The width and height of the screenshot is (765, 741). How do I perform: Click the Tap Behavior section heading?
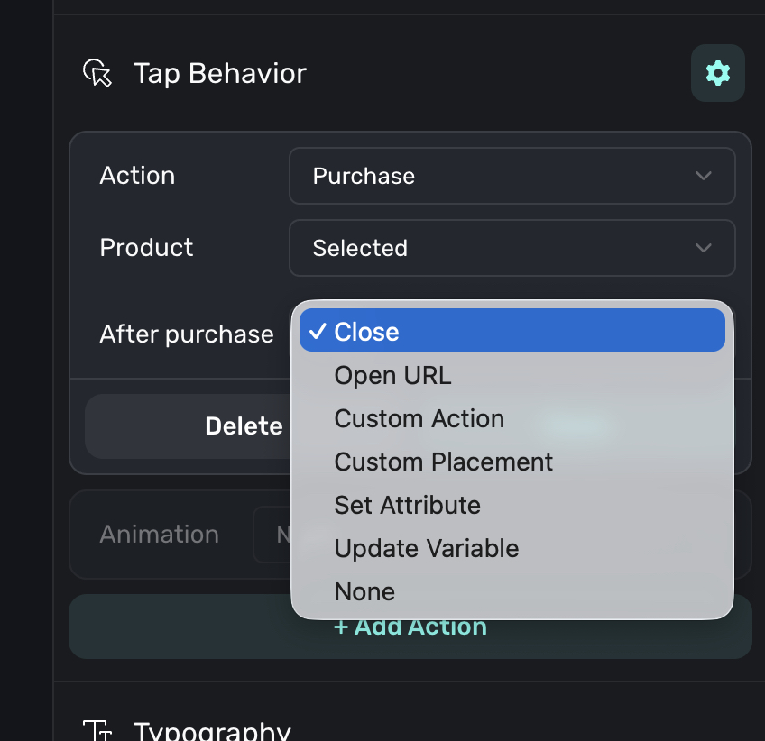(220, 73)
